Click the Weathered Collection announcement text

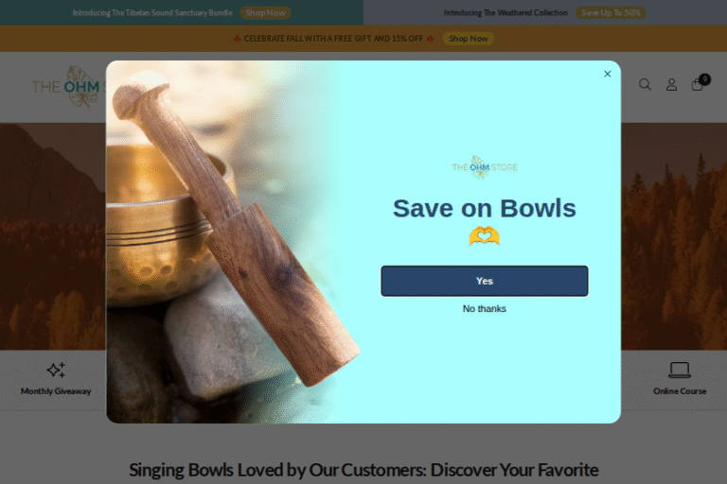click(x=505, y=13)
